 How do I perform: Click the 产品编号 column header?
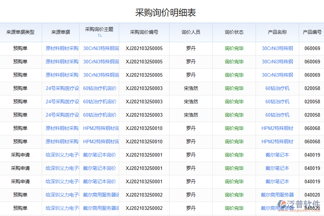click(x=312, y=32)
